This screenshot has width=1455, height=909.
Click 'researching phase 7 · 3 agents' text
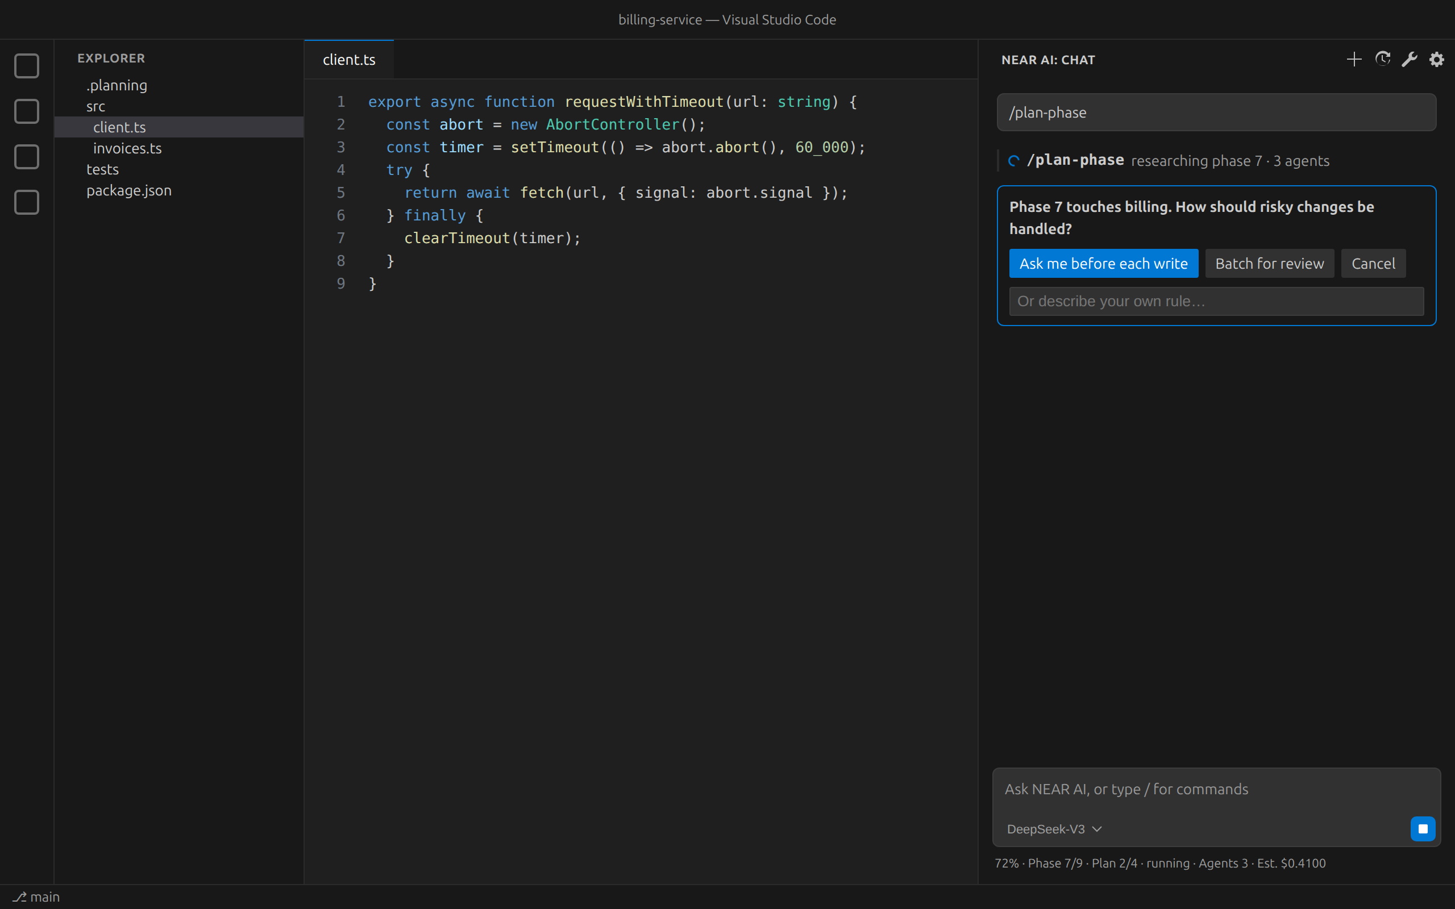1230,161
